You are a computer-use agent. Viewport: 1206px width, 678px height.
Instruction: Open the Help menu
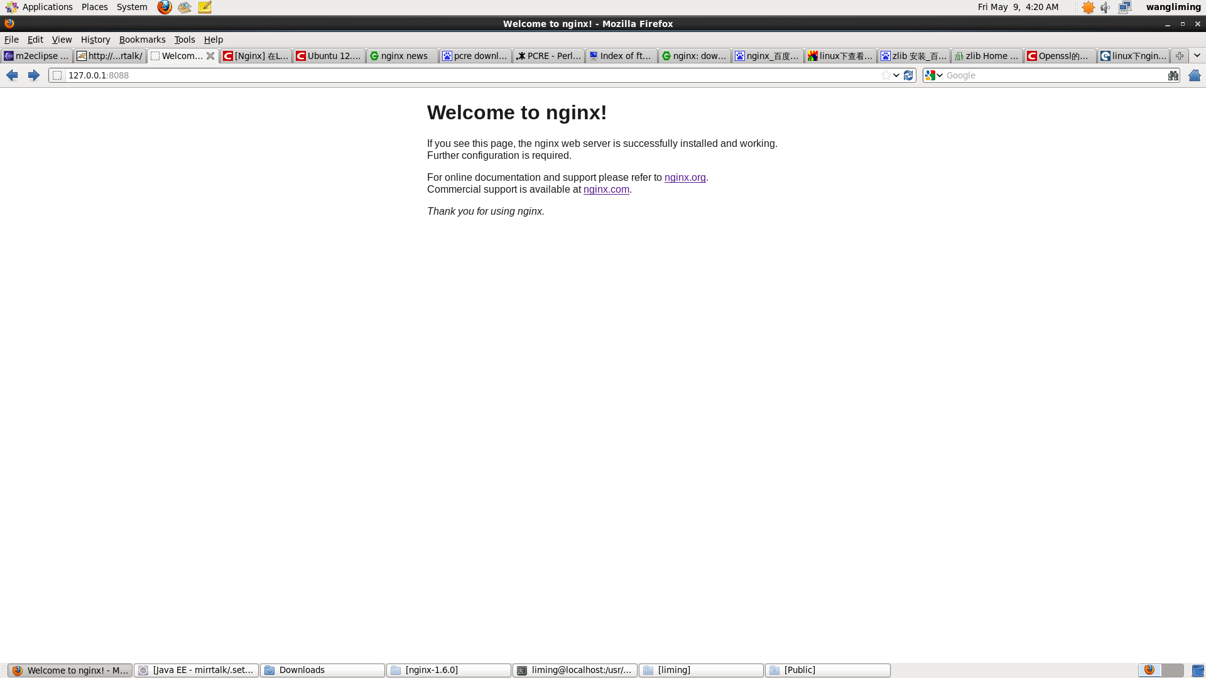[214, 40]
